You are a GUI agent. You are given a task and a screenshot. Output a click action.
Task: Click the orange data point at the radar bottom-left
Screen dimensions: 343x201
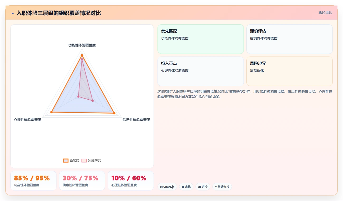click(51, 112)
